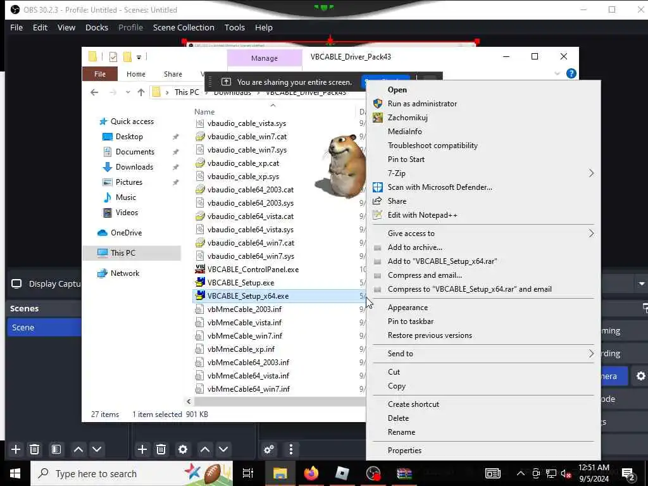Screen dimensions: 648x486
Task: Click the horizontal scrollbar left arrow
Action: pyautogui.click(x=189, y=401)
